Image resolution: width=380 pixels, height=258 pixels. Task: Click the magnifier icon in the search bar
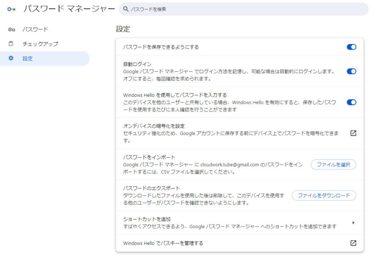[126, 9]
